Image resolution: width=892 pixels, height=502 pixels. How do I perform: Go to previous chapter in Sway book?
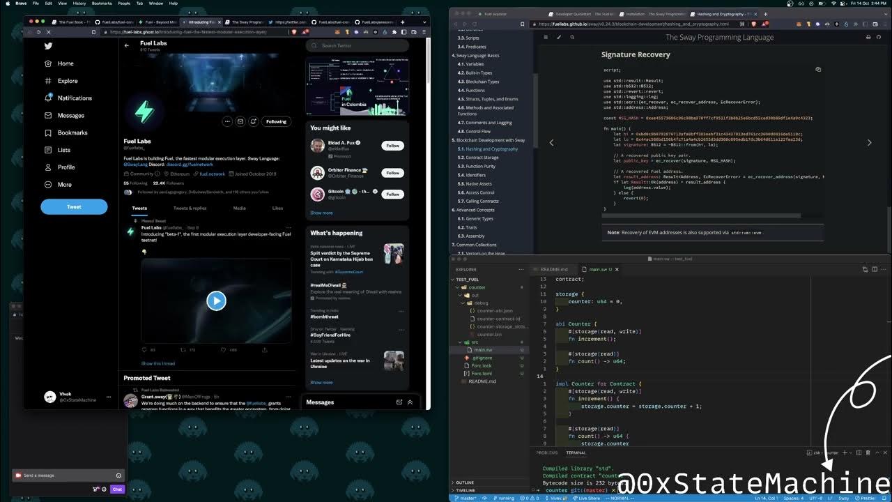[x=551, y=143]
